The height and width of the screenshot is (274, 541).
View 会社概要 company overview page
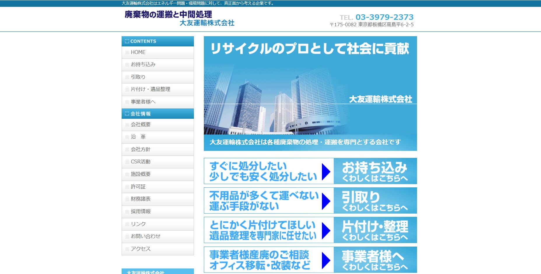(141, 125)
